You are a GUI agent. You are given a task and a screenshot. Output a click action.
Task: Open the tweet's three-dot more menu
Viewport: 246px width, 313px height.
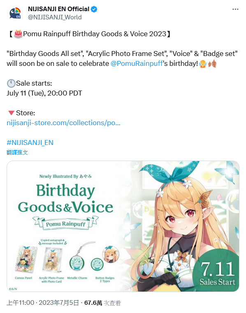(235, 9)
